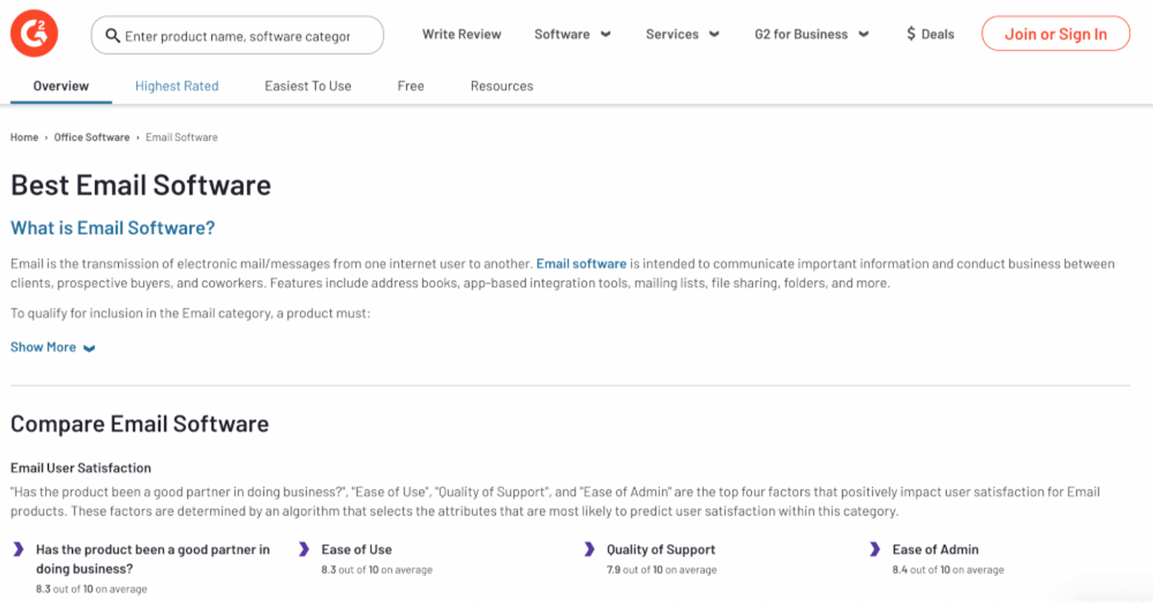The image size is (1153, 603).
Task: Click the purple chevron beside Ease of Use
Action: tap(304, 549)
